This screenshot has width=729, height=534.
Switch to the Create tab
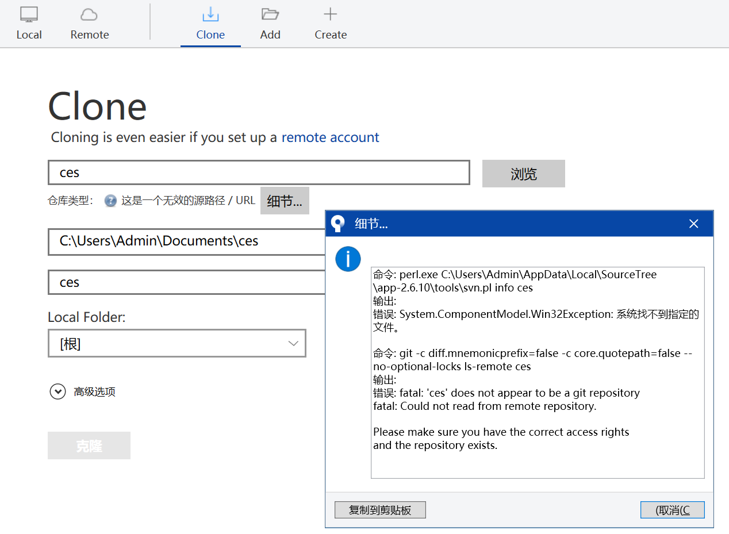tap(330, 23)
